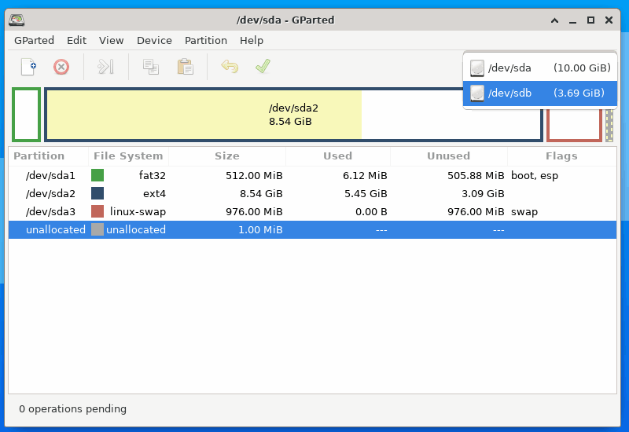Image resolution: width=629 pixels, height=432 pixels.
Task: Click the 1.00 MiB size value
Action: point(260,229)
